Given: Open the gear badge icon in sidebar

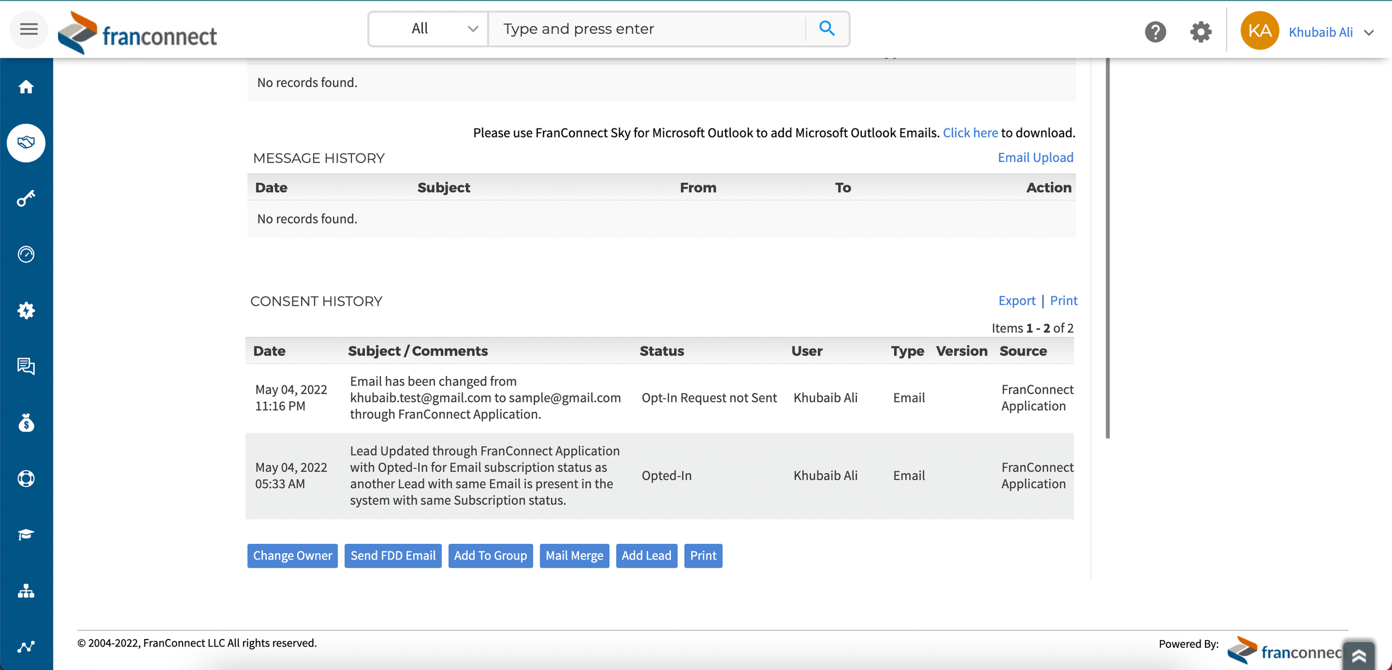Looking at the screenshot, I should (x=26, y=311).
